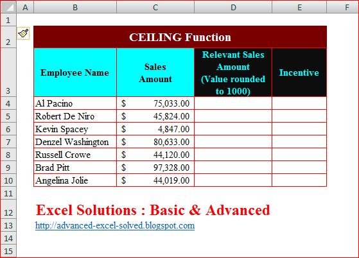
Task: Select row 4 header
Action: pos(8,103)
